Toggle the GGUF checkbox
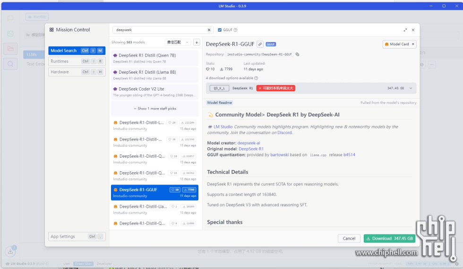 [220, 30]
